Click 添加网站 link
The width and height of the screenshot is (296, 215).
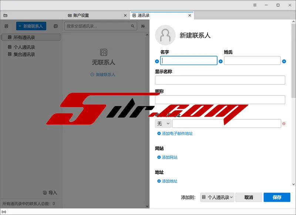pos(167,157)
